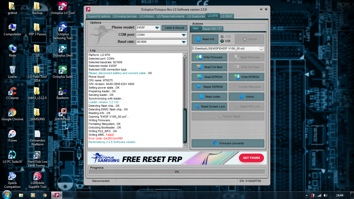Click the browse button for firmware file
The image size is (354, 199).
tap(261, 48)
